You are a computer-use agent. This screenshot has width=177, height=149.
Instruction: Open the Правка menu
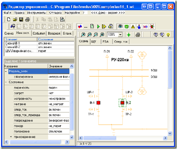coord(19,13)
